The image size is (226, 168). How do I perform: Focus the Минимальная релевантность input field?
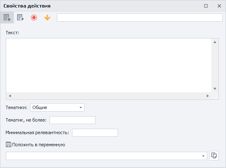coord(95,132)
